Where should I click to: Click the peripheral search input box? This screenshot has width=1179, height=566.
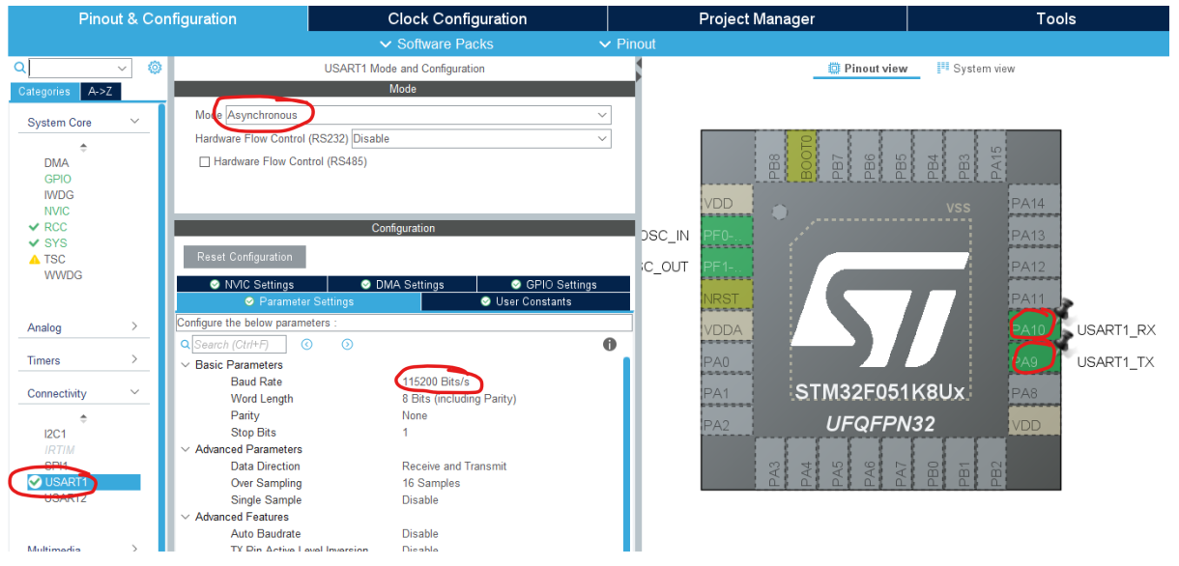(72, 69)
